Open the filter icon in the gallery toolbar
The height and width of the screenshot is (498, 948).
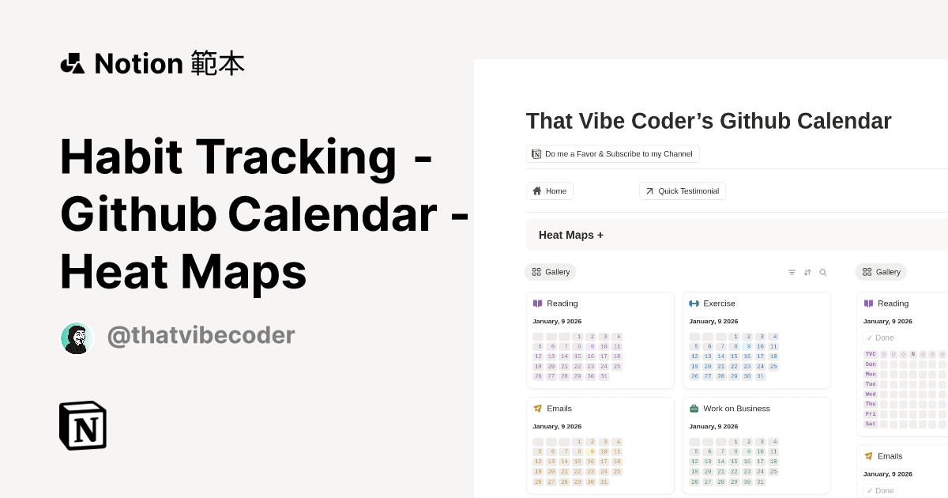pos(792,272)
